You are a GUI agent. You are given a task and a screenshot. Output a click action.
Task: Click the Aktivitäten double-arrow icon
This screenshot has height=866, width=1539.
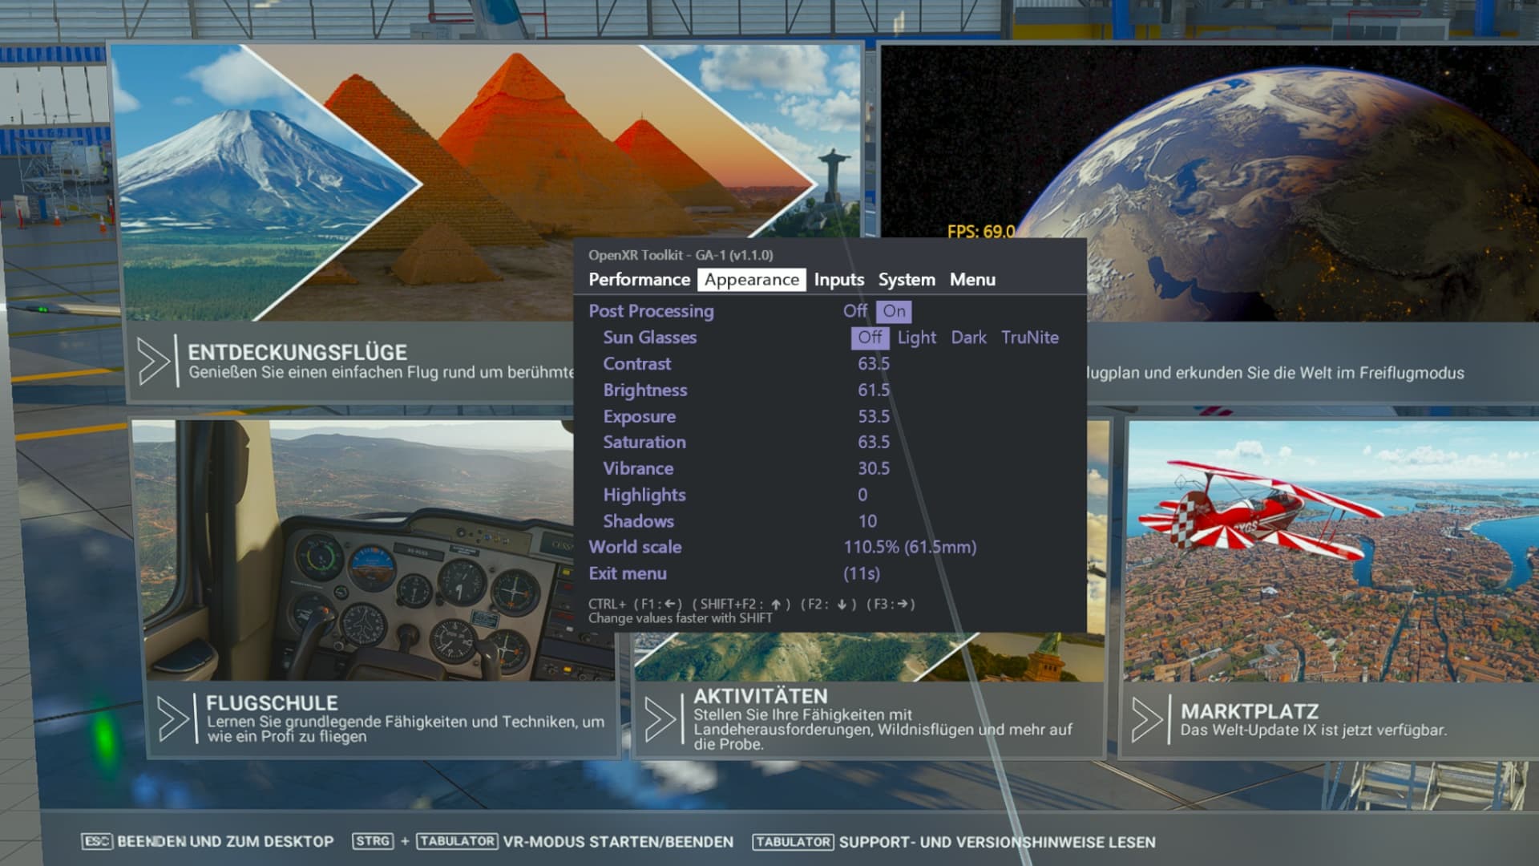point(661,718)
